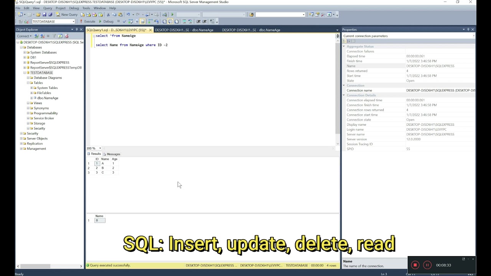Click the Comment out selected lines icon

pyautogui.click(x=184, y=21)
